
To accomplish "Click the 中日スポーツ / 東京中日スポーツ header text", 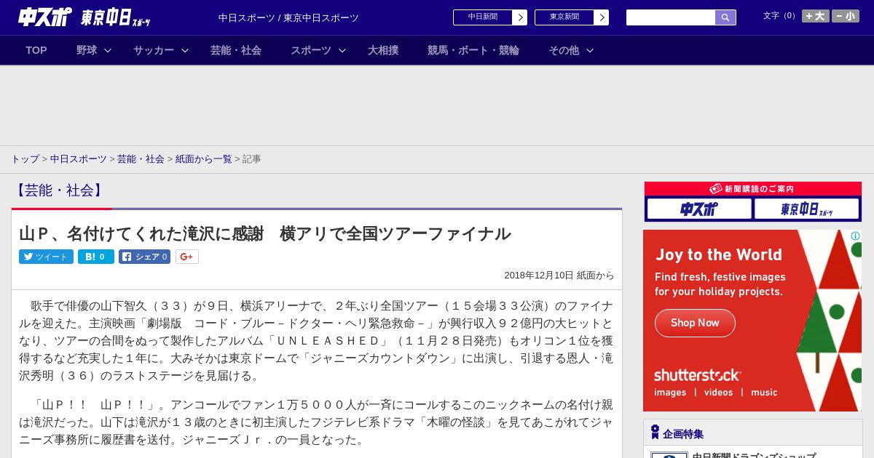I will 288,18.
